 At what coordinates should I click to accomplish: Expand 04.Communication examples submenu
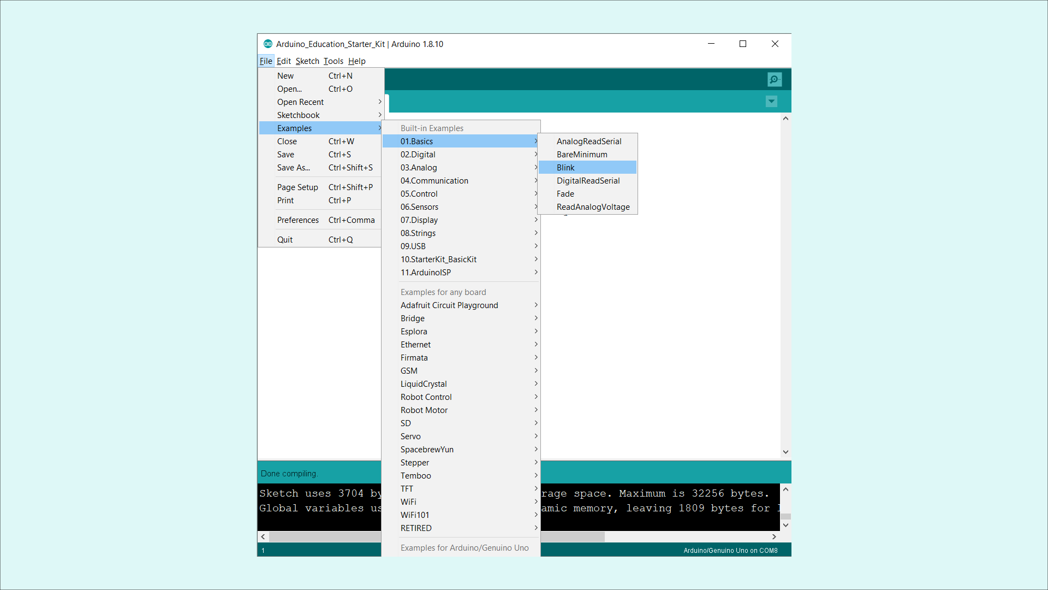(461, 181)
